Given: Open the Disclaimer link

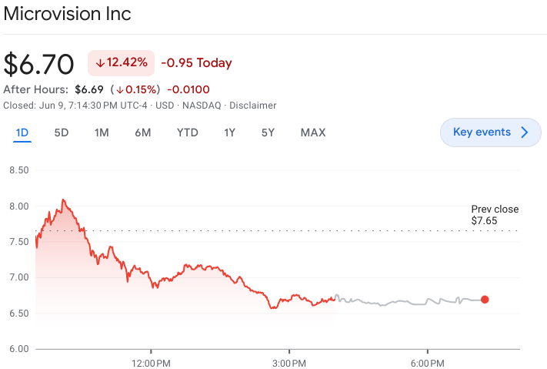Looking at the screenshot, I should click(x=253, y=106).
